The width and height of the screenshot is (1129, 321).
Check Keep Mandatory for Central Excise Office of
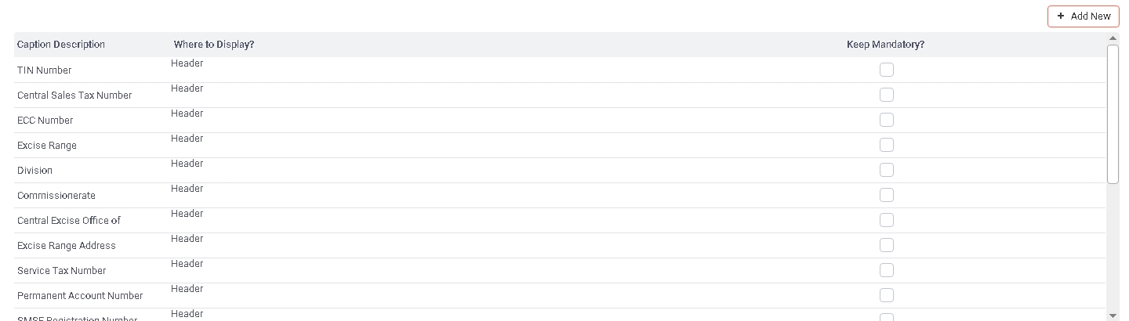[886, 220]
